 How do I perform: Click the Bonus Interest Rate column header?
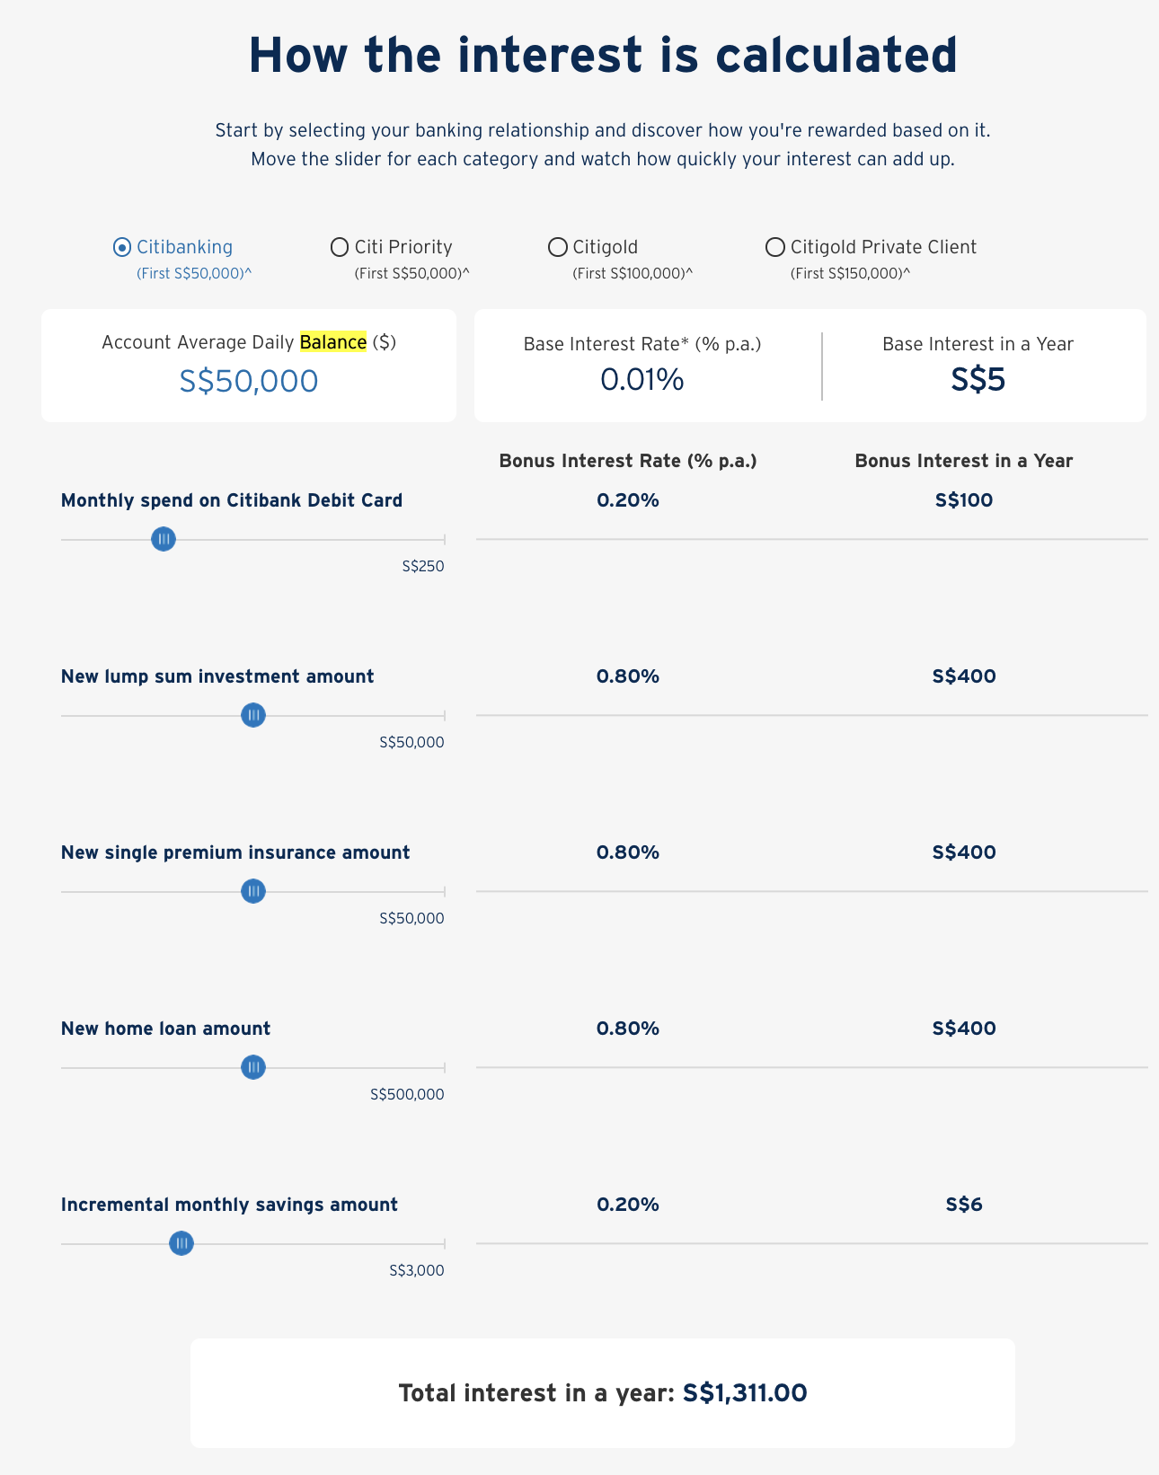pos(629,460)
